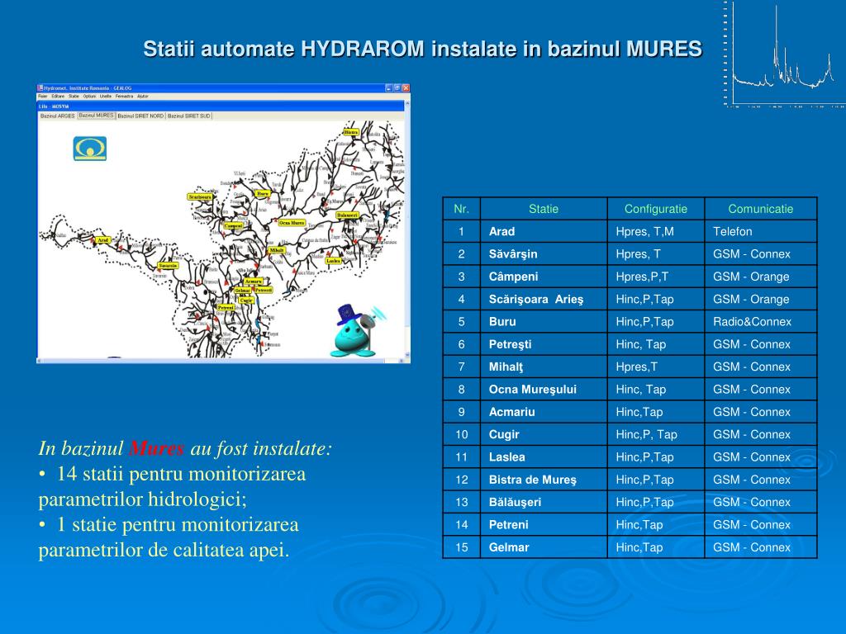Click the Configuratie table column header
The image size is (846, 634).
point(655,209)
